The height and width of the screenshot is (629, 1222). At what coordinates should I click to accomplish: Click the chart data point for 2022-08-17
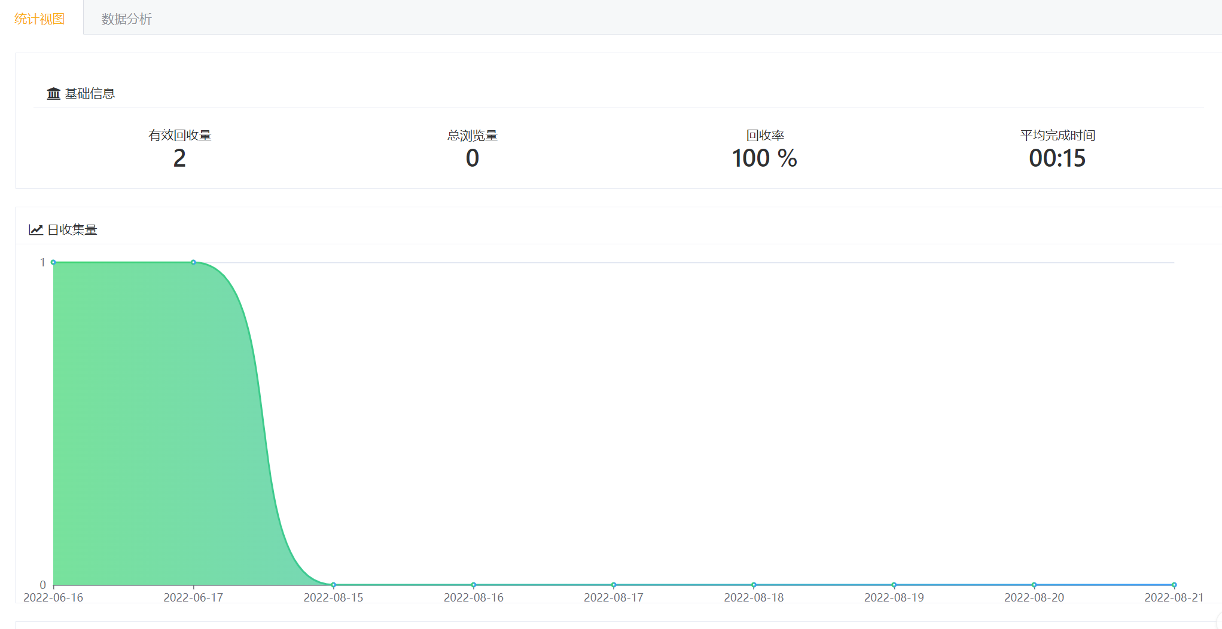[x=614, y=585]
